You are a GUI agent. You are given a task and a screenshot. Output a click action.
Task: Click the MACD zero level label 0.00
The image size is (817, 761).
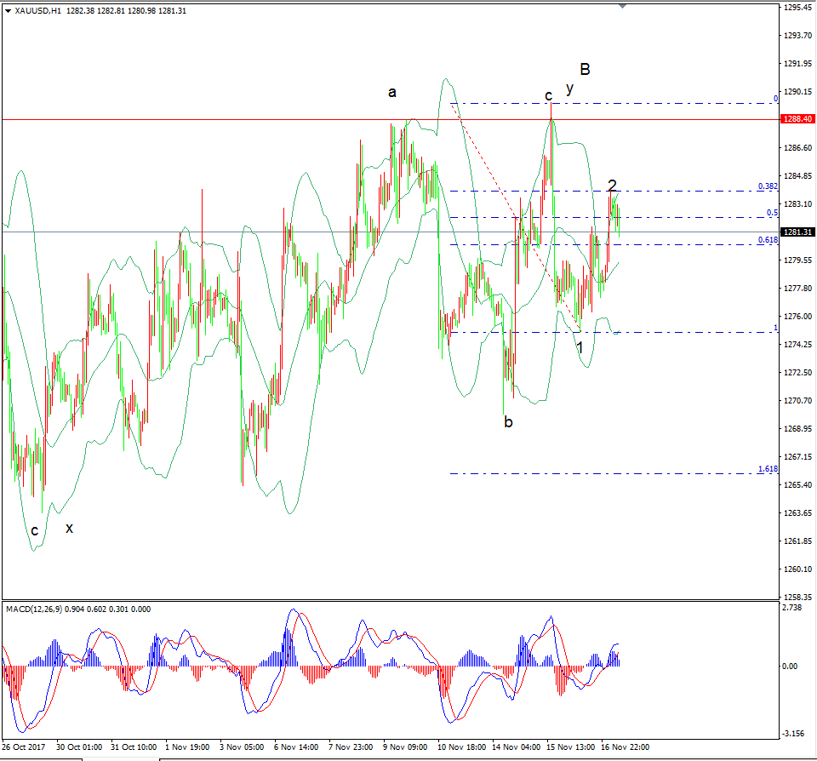coord(790,667)
